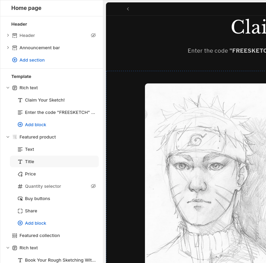
Task: Click the pencil sketch product image
Action: coord(205,171)
